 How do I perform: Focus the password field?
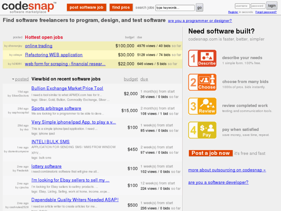point(258,6)
